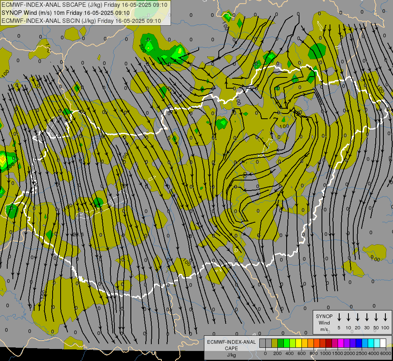Select the bright magenta swatch after 1500
This screenshot has width=393, height=361.
pyautogui.click(x=341, y=343)
